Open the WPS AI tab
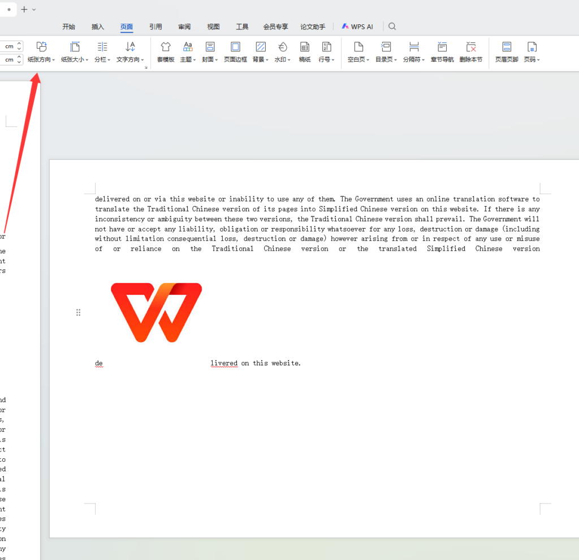The width and height of the screenshot is (579, 560). coord(357,27)
